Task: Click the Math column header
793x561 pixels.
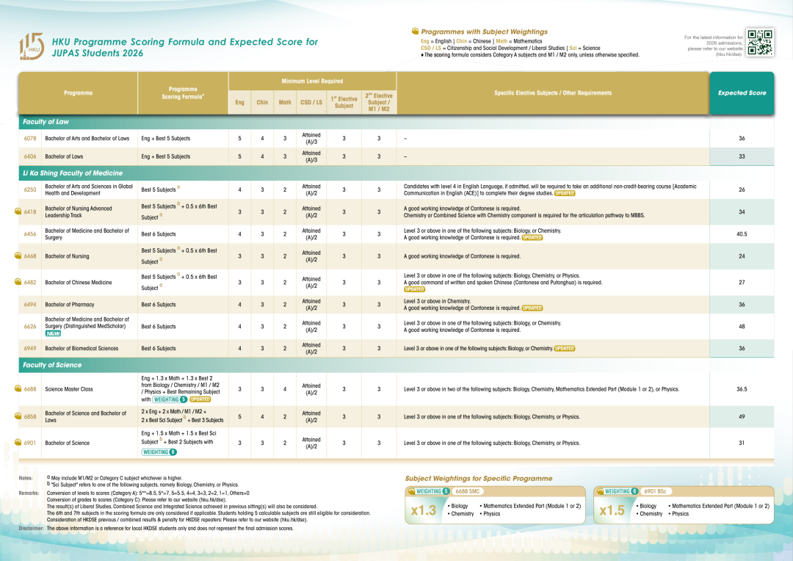Action: click(x=285, y=102)
